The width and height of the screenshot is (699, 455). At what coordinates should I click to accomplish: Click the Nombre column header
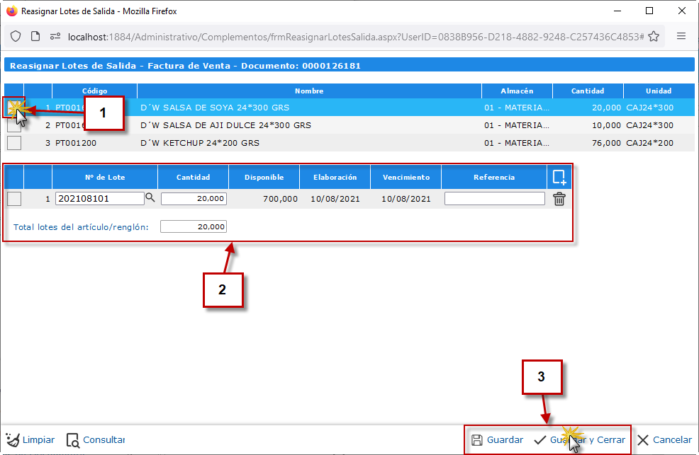309,91
